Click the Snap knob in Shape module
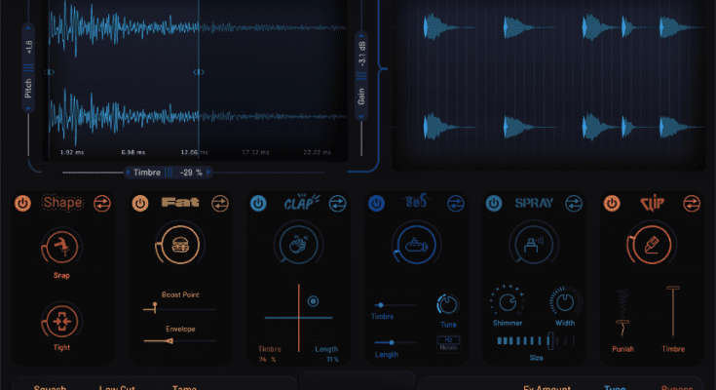716x390 pixels. pyautogui.click(x=61, y=249)
